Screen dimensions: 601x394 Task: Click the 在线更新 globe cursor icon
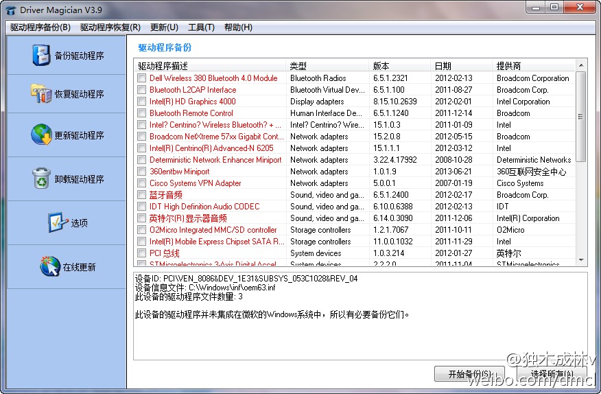pyautogui.click(x=50, y=266)
